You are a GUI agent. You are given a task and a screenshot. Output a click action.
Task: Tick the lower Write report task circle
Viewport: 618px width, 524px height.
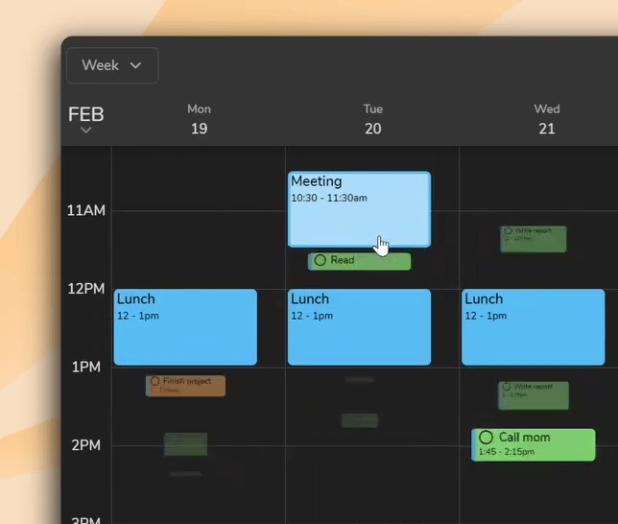click(x=507, y=387)
